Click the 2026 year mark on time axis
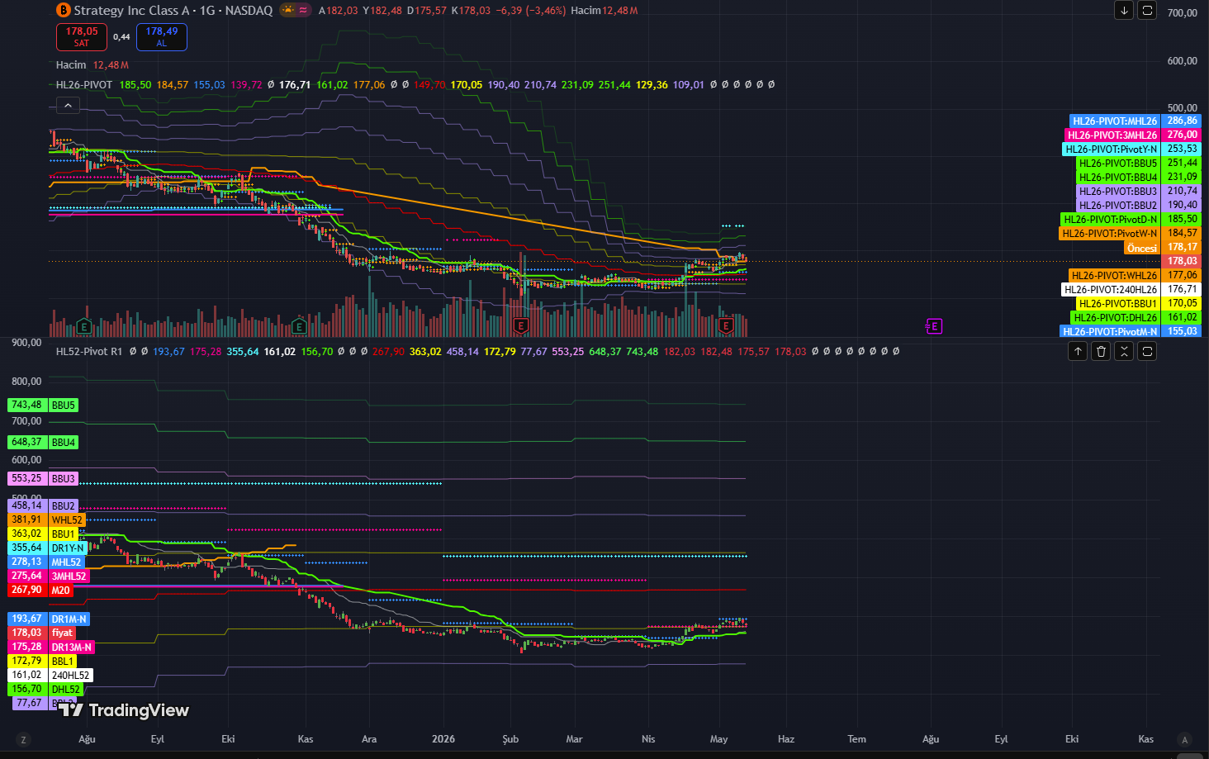The width and height of the screenshot is (1209, 759). point(443,739)
